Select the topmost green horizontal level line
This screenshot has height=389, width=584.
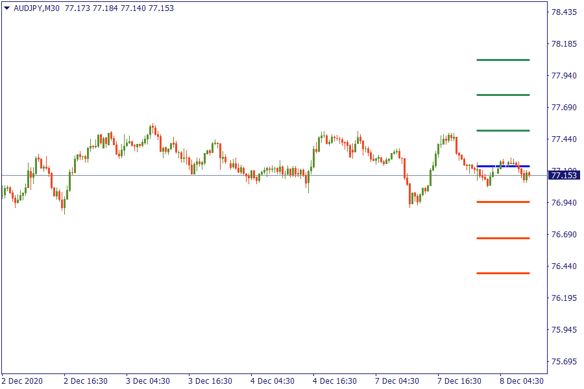(503, 60)
